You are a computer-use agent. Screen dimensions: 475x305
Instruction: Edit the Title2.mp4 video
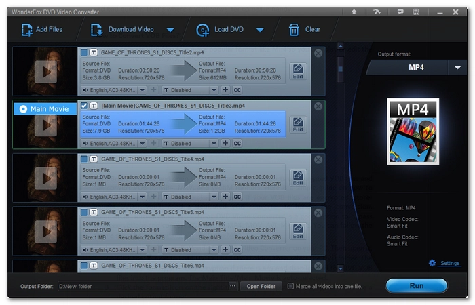[298, 71]
